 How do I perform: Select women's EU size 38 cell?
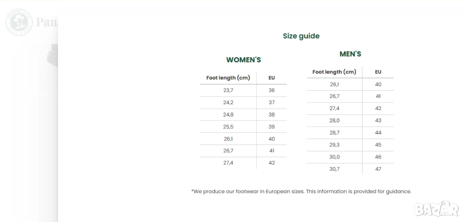click(271, 115)
